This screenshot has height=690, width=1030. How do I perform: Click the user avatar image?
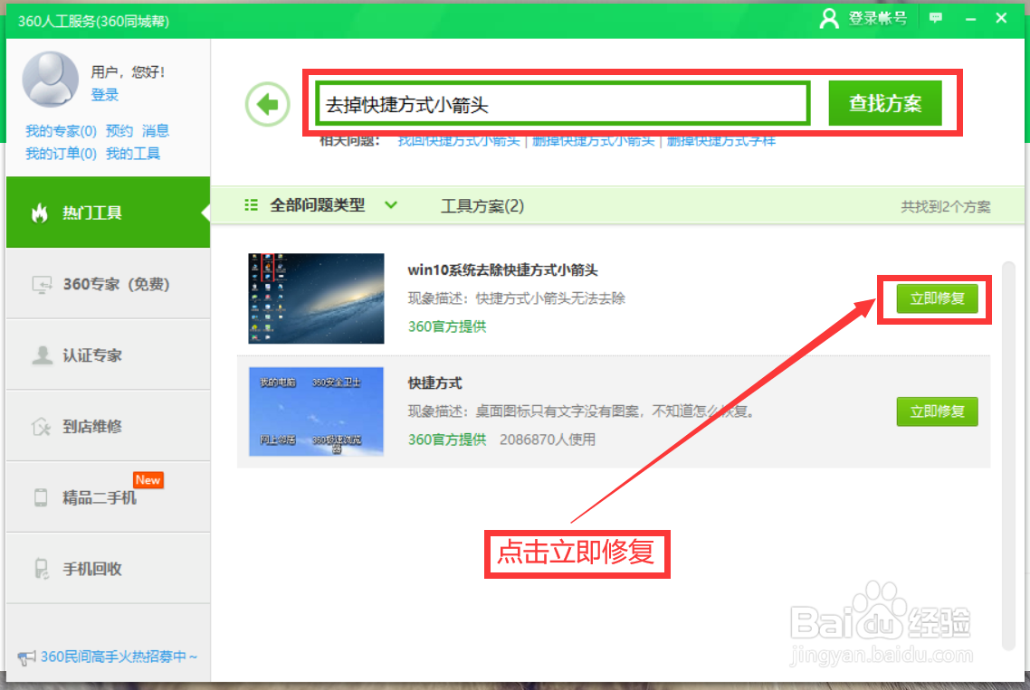pyautogui.click(x=50, y=80)
